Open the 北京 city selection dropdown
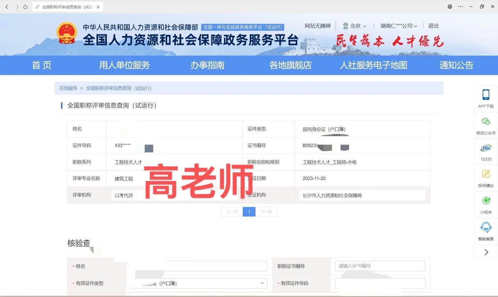The width and height of the screenshot is (498, 297). [356, 26]
